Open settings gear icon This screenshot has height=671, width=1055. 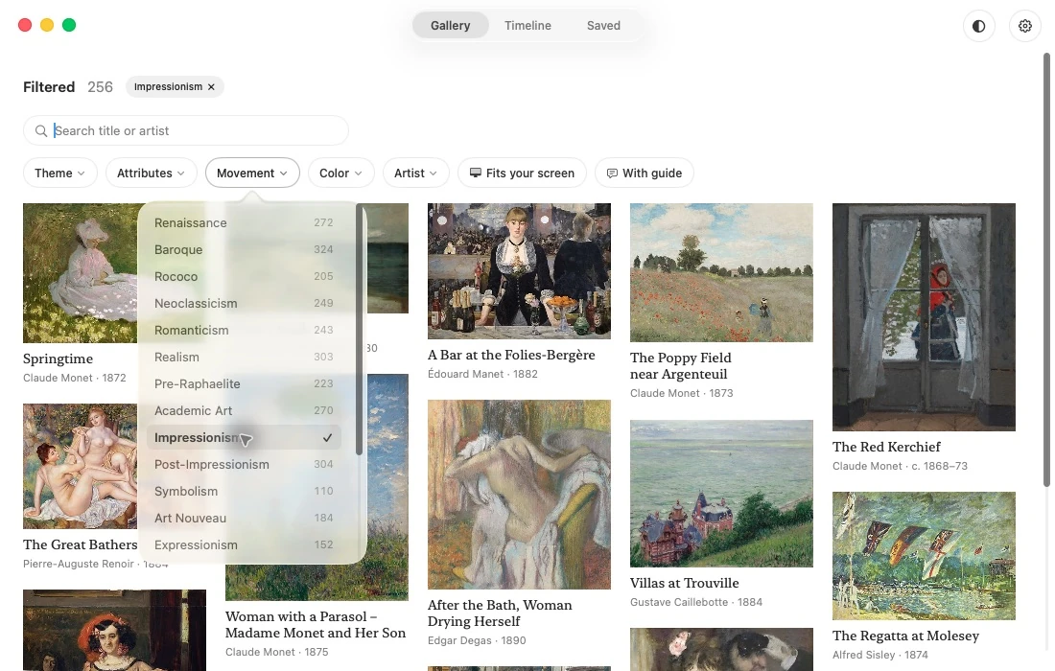[x=1024, y=26]
